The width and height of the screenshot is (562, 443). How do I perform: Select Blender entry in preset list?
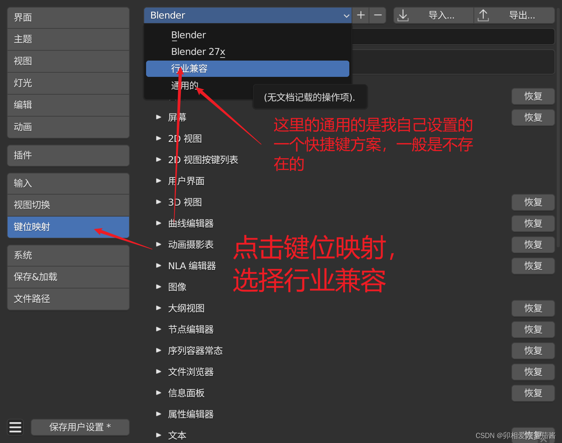coord(248,35)
